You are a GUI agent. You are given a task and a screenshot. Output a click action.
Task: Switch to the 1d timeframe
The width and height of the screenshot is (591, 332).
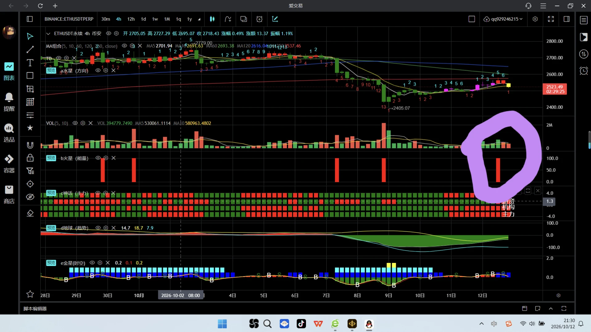pos(143,19)
